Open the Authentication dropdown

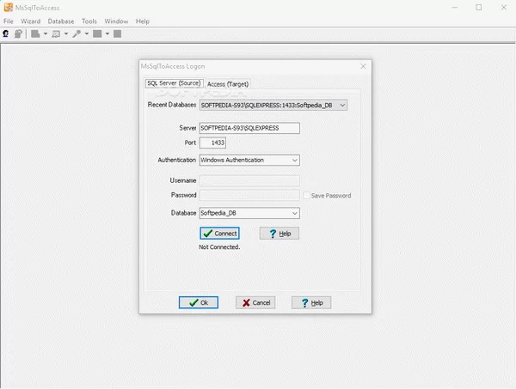click(295, 160)
